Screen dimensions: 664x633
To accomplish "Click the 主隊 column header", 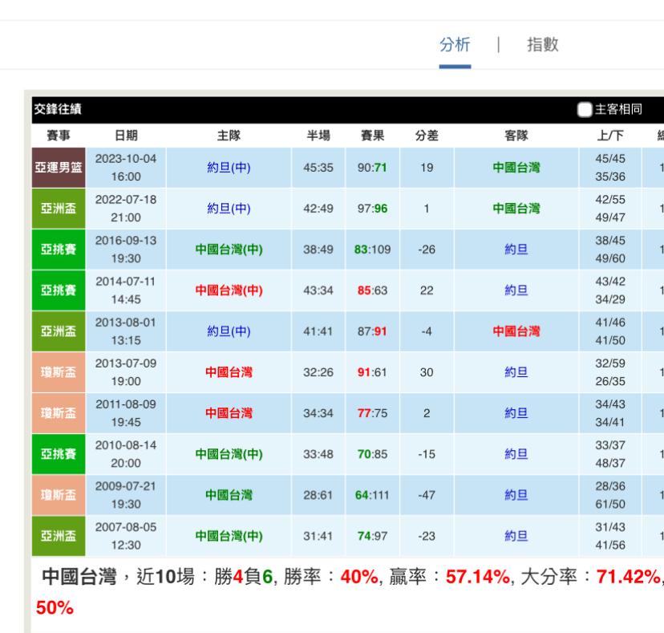I will (x=229, y=136).
